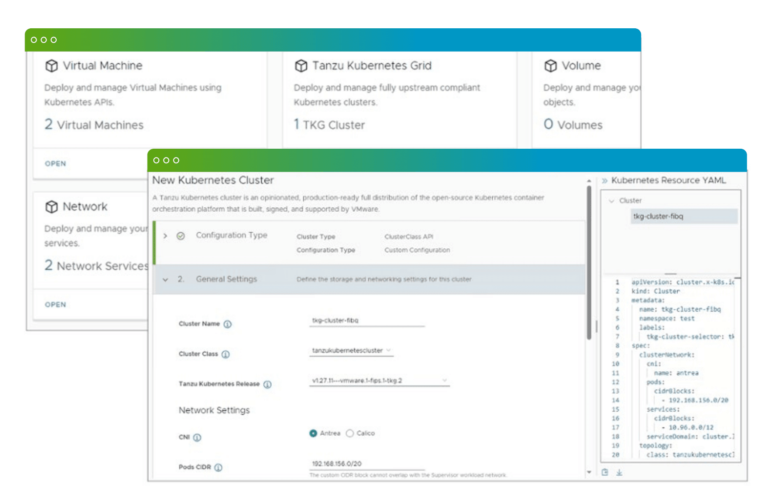
Task: Click the Cluster Name input field
Action: 367,321
